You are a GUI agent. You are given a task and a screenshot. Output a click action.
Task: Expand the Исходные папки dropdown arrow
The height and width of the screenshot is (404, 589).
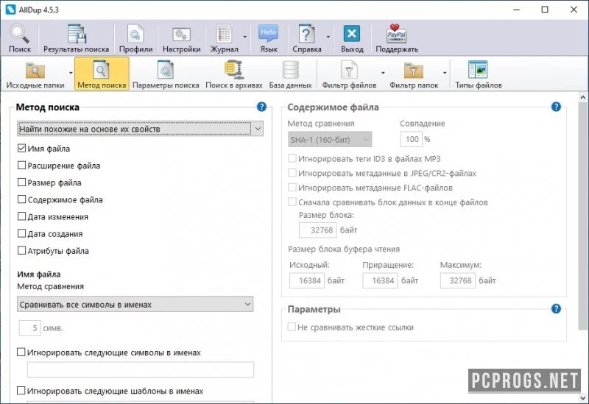(71, 73)
